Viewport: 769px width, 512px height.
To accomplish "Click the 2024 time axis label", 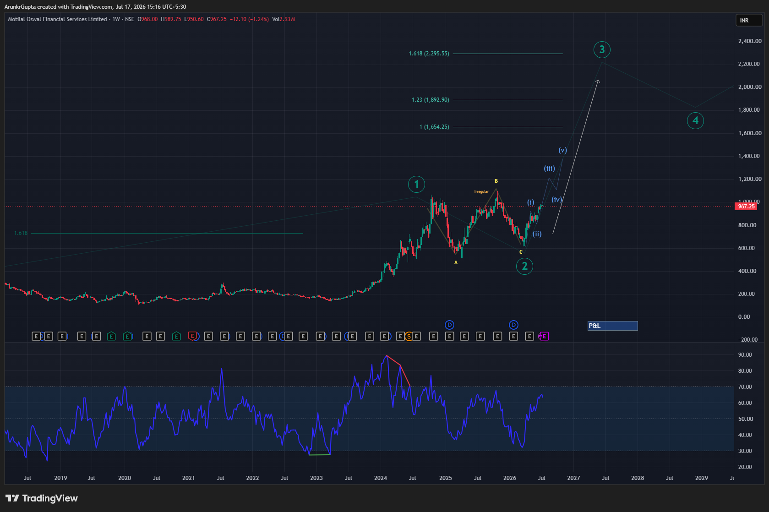I will coord(381,478).
